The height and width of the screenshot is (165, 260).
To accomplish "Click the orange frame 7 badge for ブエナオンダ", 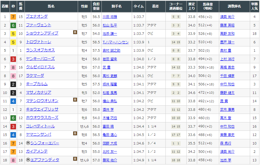I will click(x=13, y=17).
